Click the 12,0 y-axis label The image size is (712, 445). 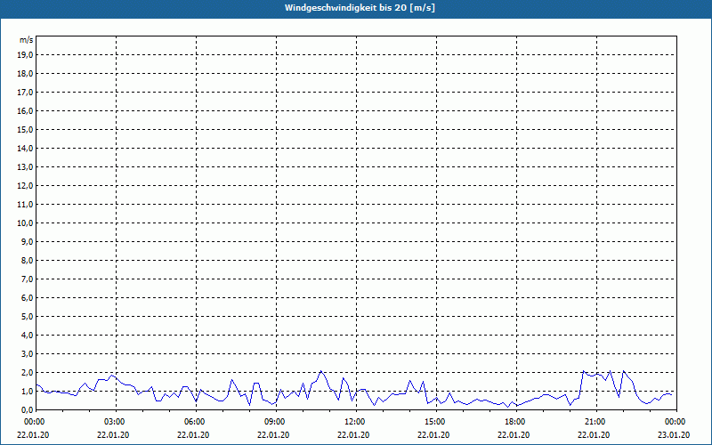[x=25, y=186]
